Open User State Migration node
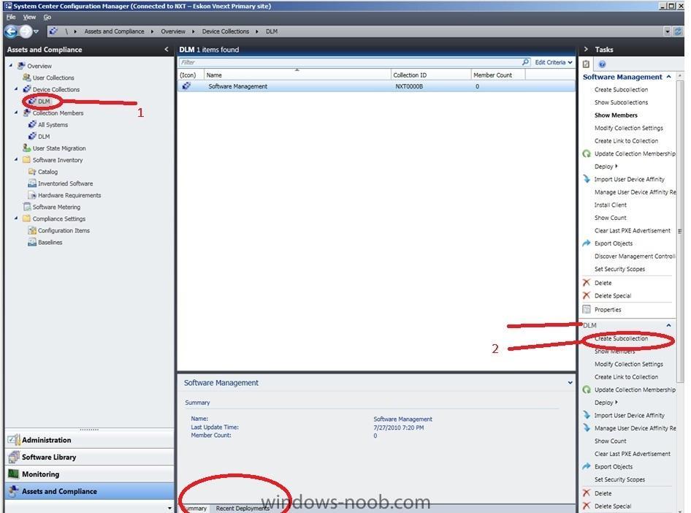This screenshot has width=691, height=513. click(x=59, y=148)
